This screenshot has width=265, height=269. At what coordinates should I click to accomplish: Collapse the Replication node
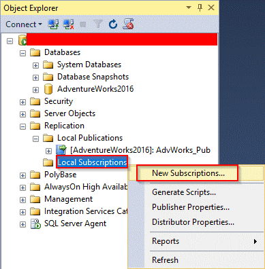[x=22, y=127]
